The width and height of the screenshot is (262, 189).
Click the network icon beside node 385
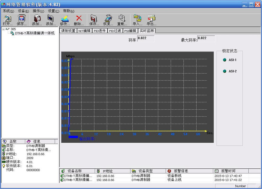[8, 29]
